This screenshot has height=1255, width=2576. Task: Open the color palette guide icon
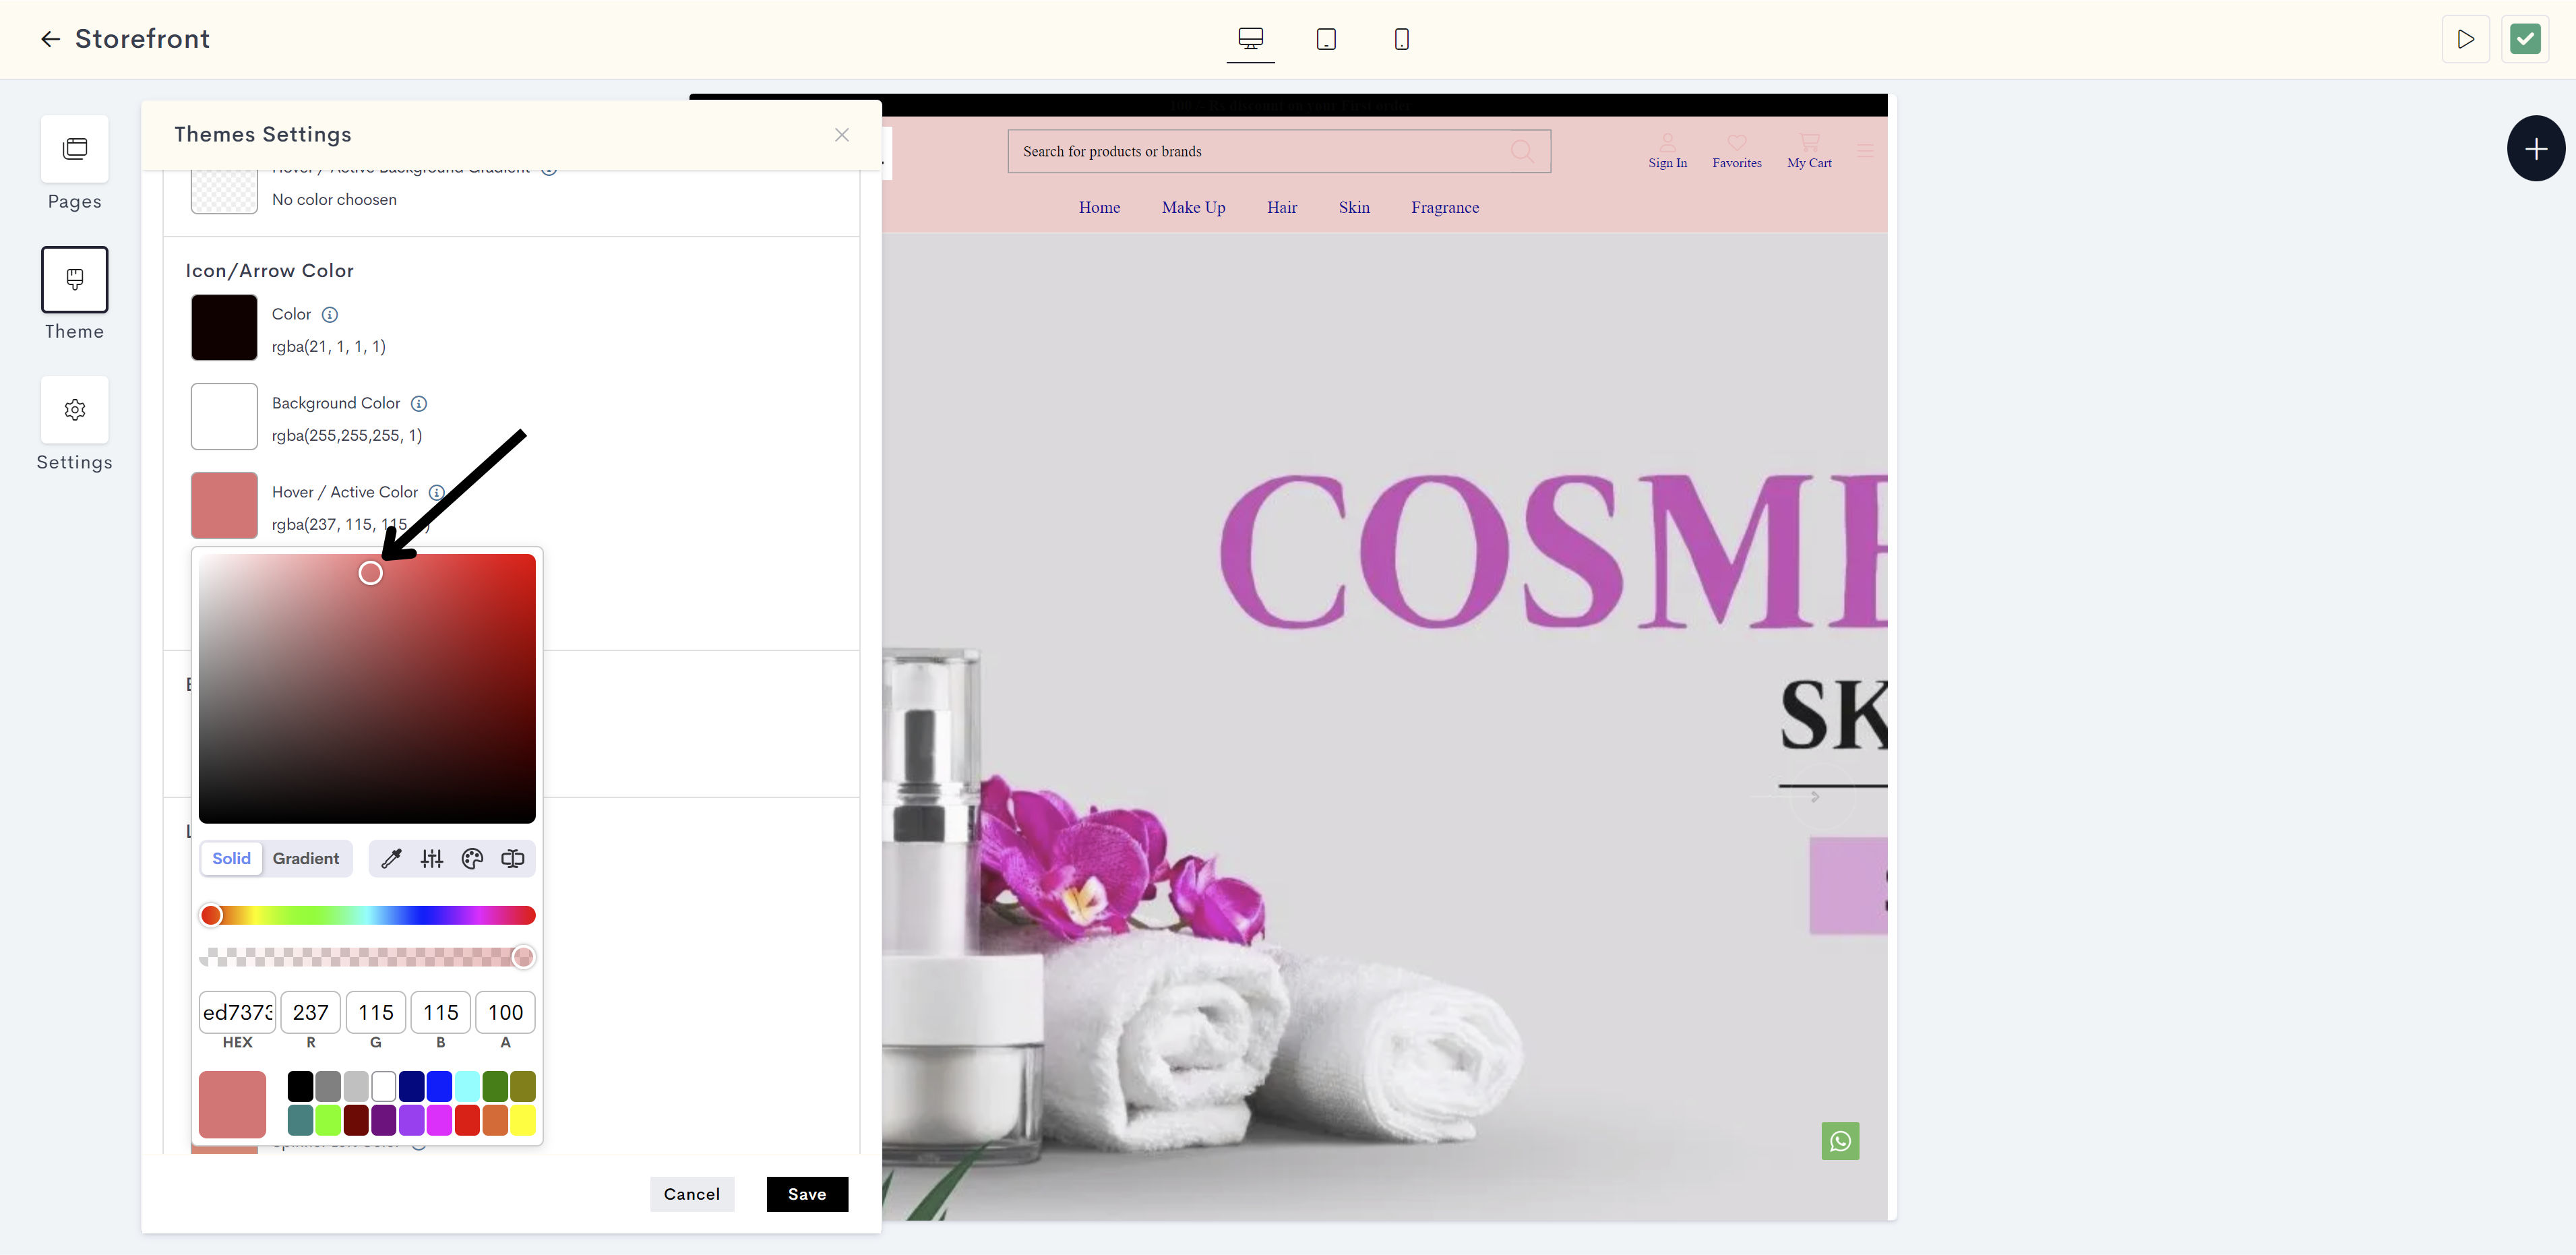472,859
